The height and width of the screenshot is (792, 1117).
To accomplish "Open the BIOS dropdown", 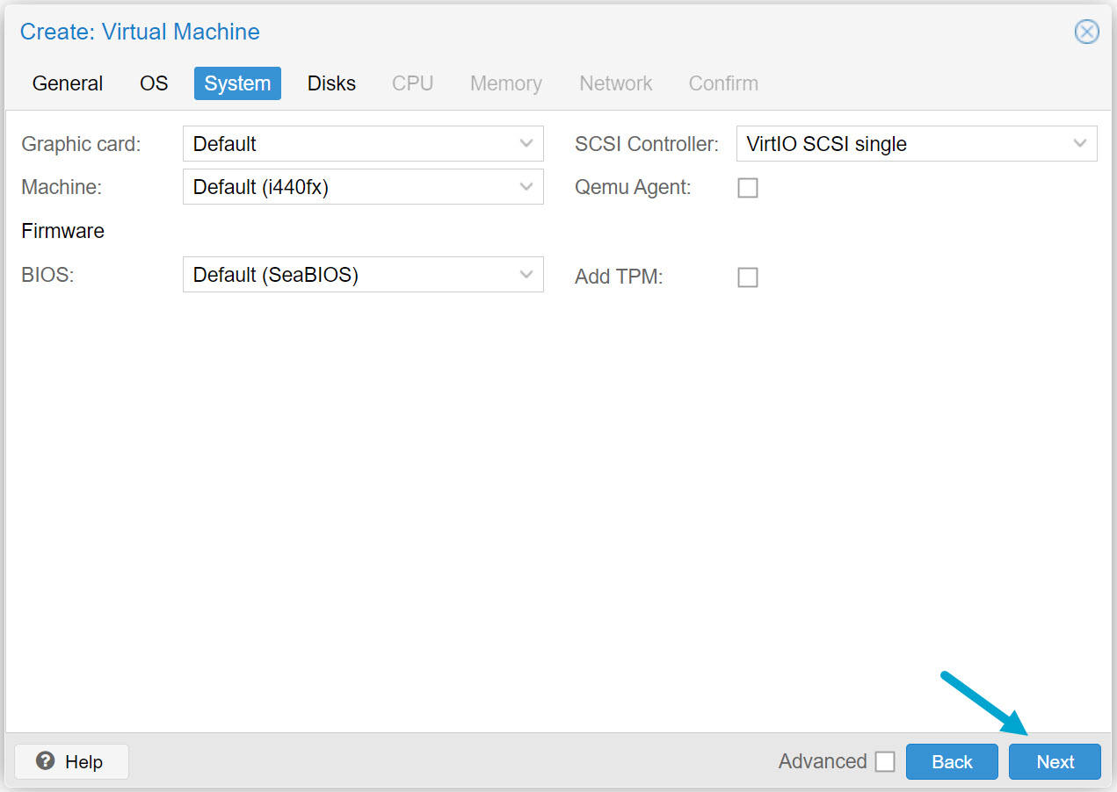I will 526,274.
